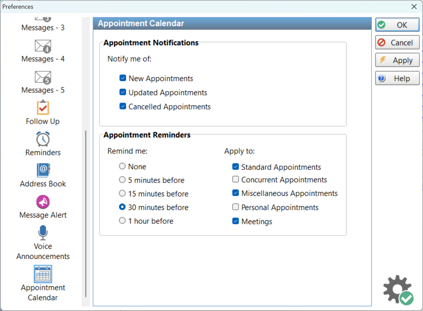This screenshot has width=423, height=311.
Task: Close the Preferences window
Action: click(x=414, y=6)
